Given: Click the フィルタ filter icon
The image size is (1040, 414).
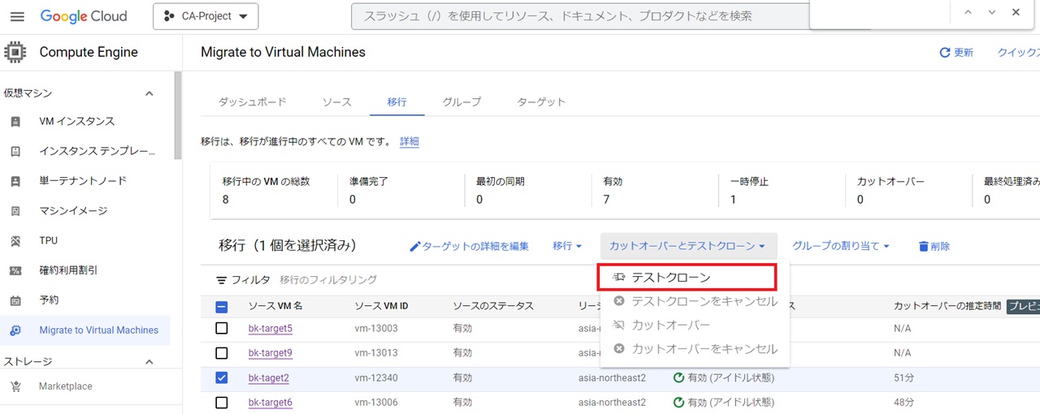Looking at the screenshot, I should (x=221, y=280).
